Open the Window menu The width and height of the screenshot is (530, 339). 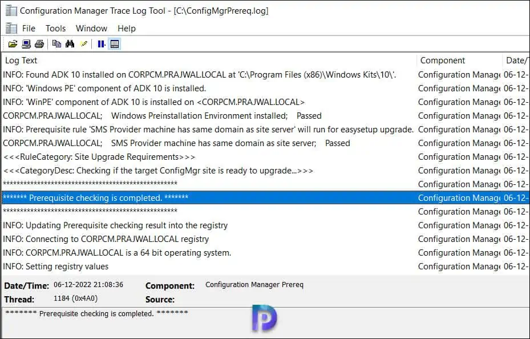click(x=91, y=29)
